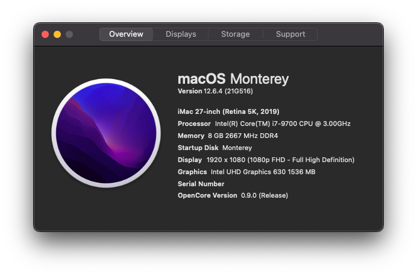Click the Intel Core i7-9700 processor value
417x276 pixels.
click(283, 124)
